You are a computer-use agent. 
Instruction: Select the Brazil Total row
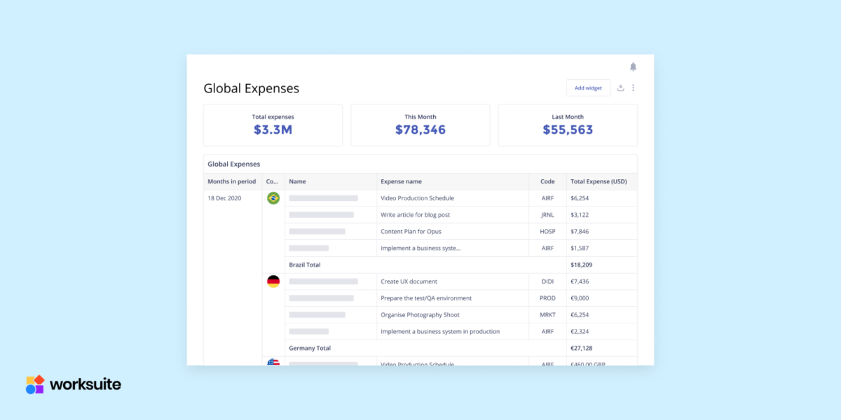click(x=304, y=265)
